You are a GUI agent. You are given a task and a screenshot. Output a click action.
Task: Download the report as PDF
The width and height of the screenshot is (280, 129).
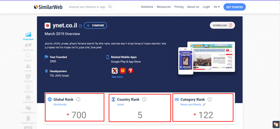tap(222, 25)
